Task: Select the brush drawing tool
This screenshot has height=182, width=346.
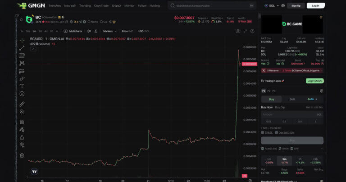Action: [x=22, y=79]
